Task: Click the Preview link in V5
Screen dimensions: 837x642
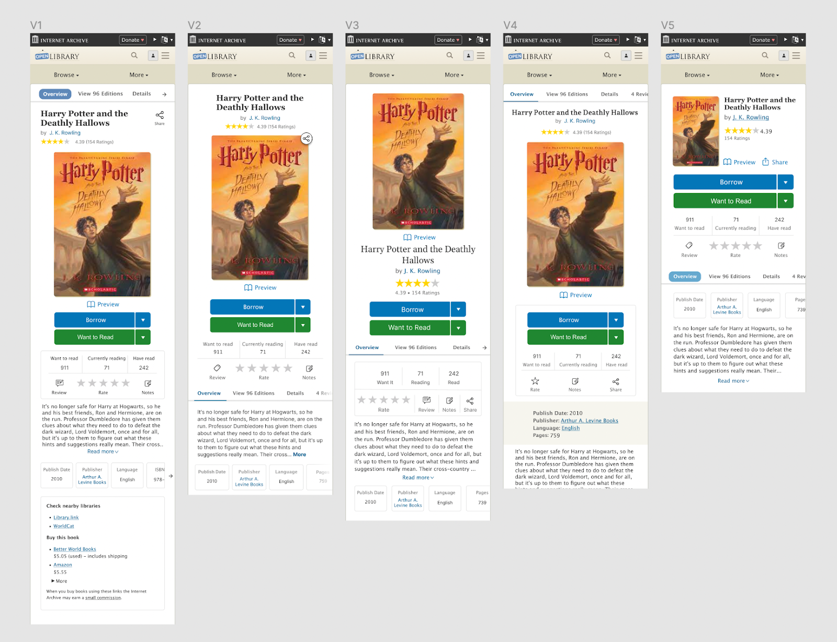Action: [x=739, y=162]
